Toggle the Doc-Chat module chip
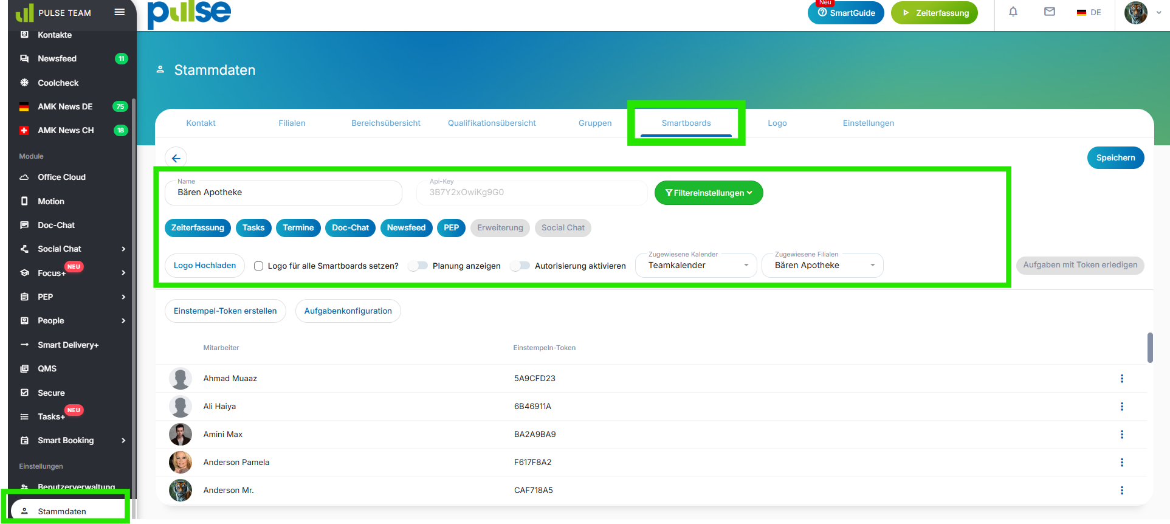Viewport: 1170px width, 524px height. click(350, 228)
